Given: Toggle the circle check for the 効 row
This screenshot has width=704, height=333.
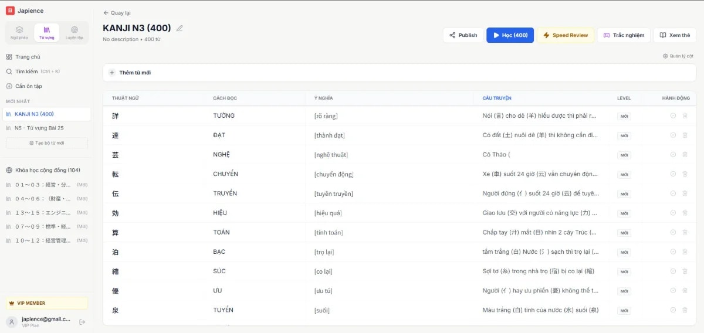Looking at the screenshot, I should (673, 213).
